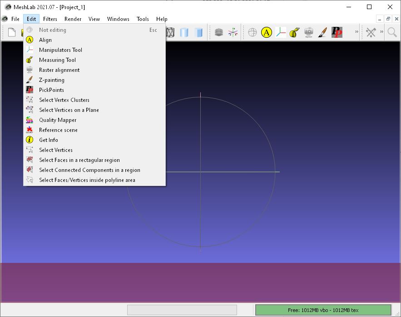Open the Render menu
The image size is (401, 317).
[x=73, y=19]
